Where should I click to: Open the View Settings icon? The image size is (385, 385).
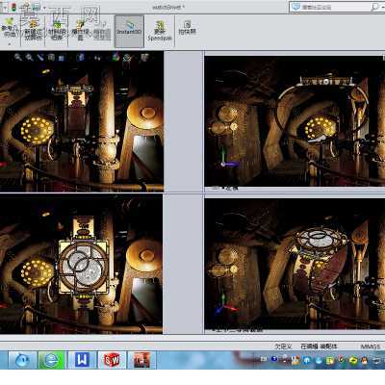(x=144, y=58)
